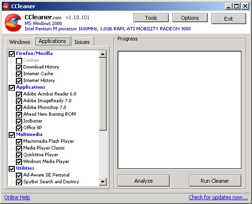
Task: Uncheck the IsoBuster checkbox
Action: pos(19,122)
